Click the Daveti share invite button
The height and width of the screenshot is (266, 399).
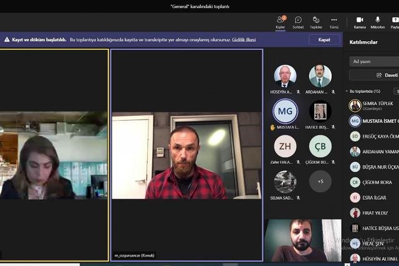pyautogui.click(x=374, y=75)
